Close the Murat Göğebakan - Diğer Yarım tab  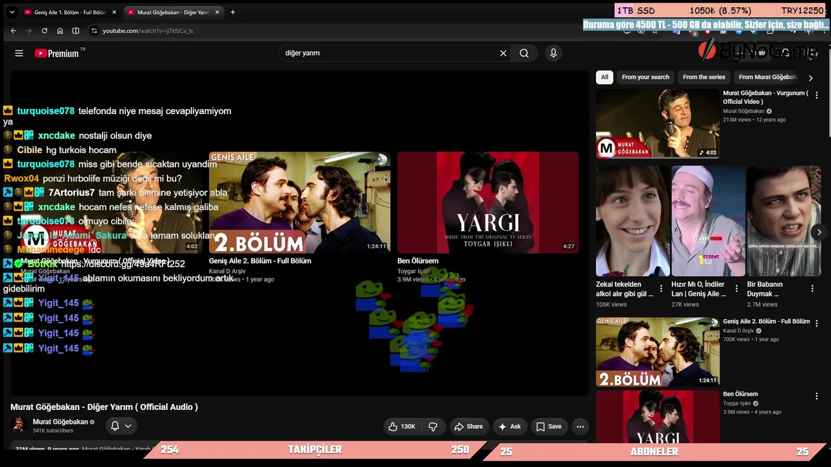[x=217, y=12]
